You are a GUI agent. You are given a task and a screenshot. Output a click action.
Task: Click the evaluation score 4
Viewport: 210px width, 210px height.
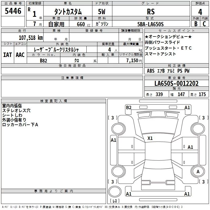click(200, 12)
